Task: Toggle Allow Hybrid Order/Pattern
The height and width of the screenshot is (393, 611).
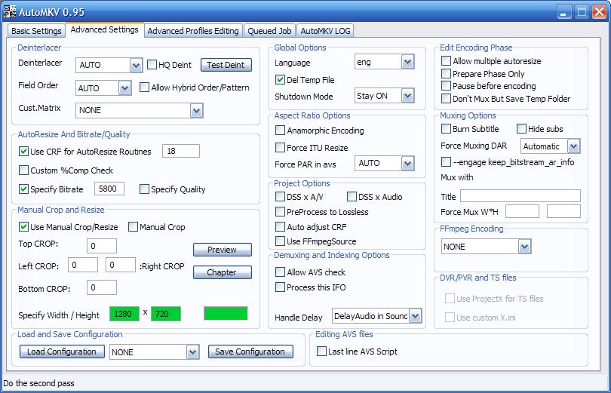Action: (144, 88)
